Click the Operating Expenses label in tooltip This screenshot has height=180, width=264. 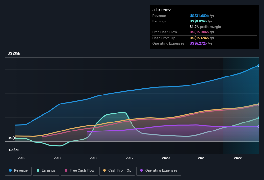point(168,44)
